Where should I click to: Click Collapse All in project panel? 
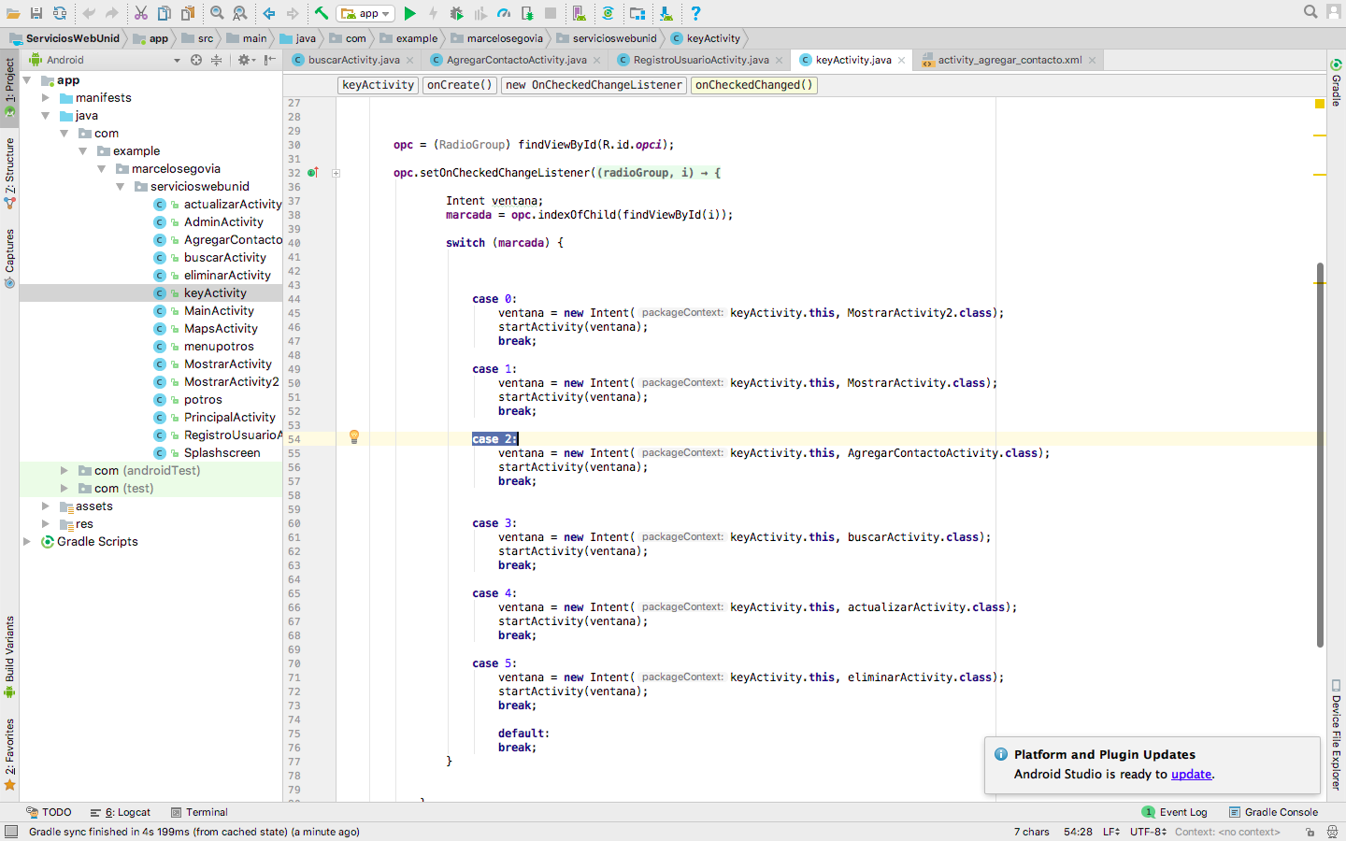(216, 60)
